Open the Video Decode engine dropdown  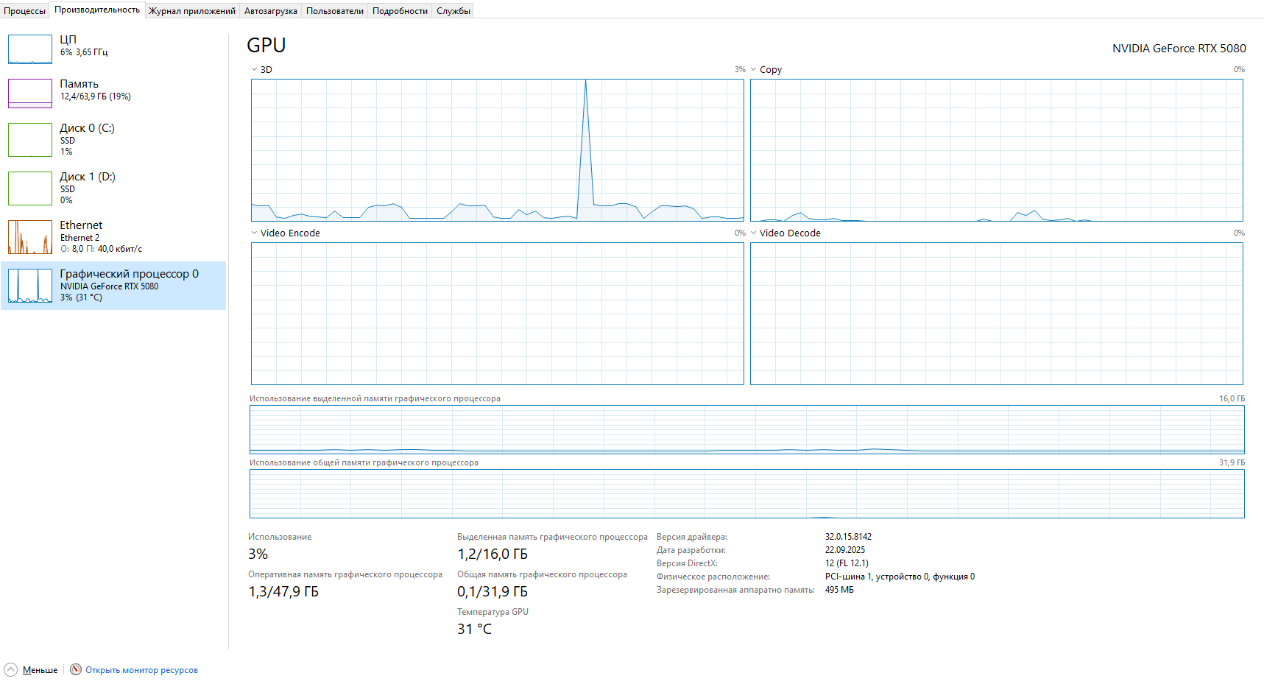click(x=754, y=233)
